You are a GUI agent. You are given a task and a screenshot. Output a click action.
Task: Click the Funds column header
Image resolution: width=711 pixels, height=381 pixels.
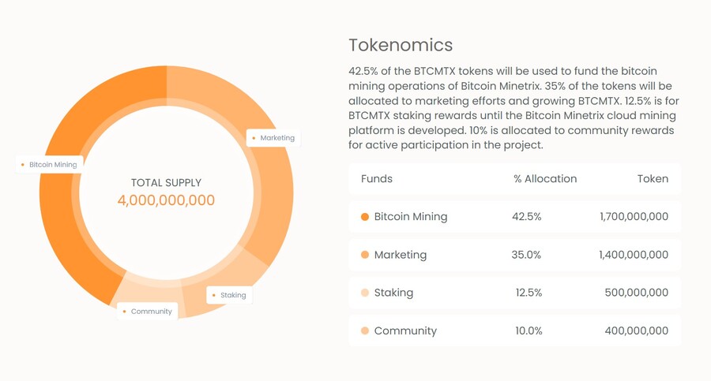pos(377,179)
